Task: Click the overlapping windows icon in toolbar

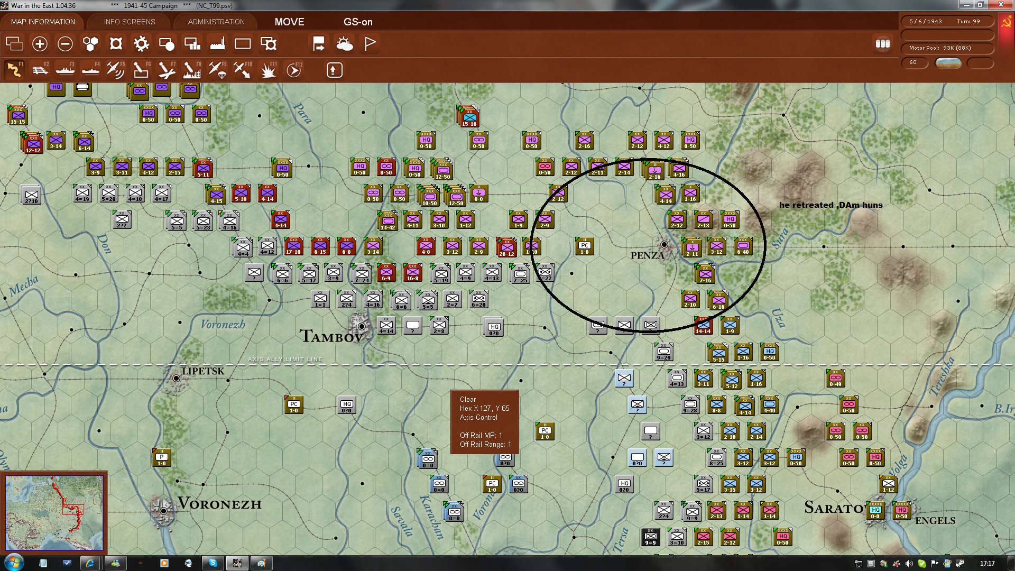Action: coord(14,44)
